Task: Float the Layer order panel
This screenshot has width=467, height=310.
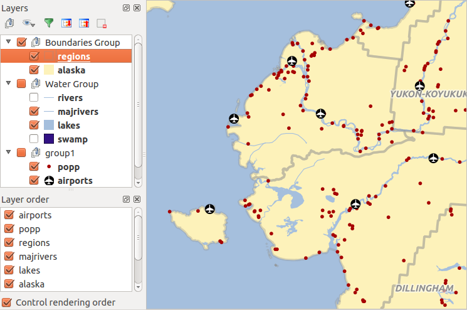Action: pos(127,199)
